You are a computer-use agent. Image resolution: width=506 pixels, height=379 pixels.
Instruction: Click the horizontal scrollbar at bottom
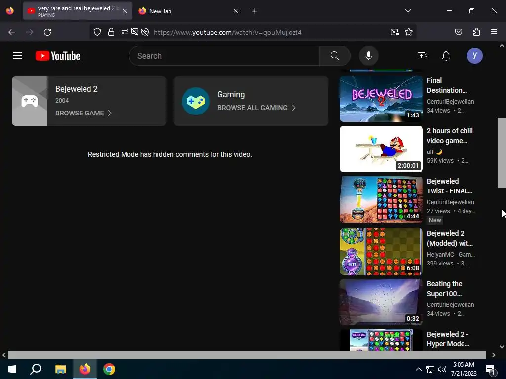click(x=247, y=355)
